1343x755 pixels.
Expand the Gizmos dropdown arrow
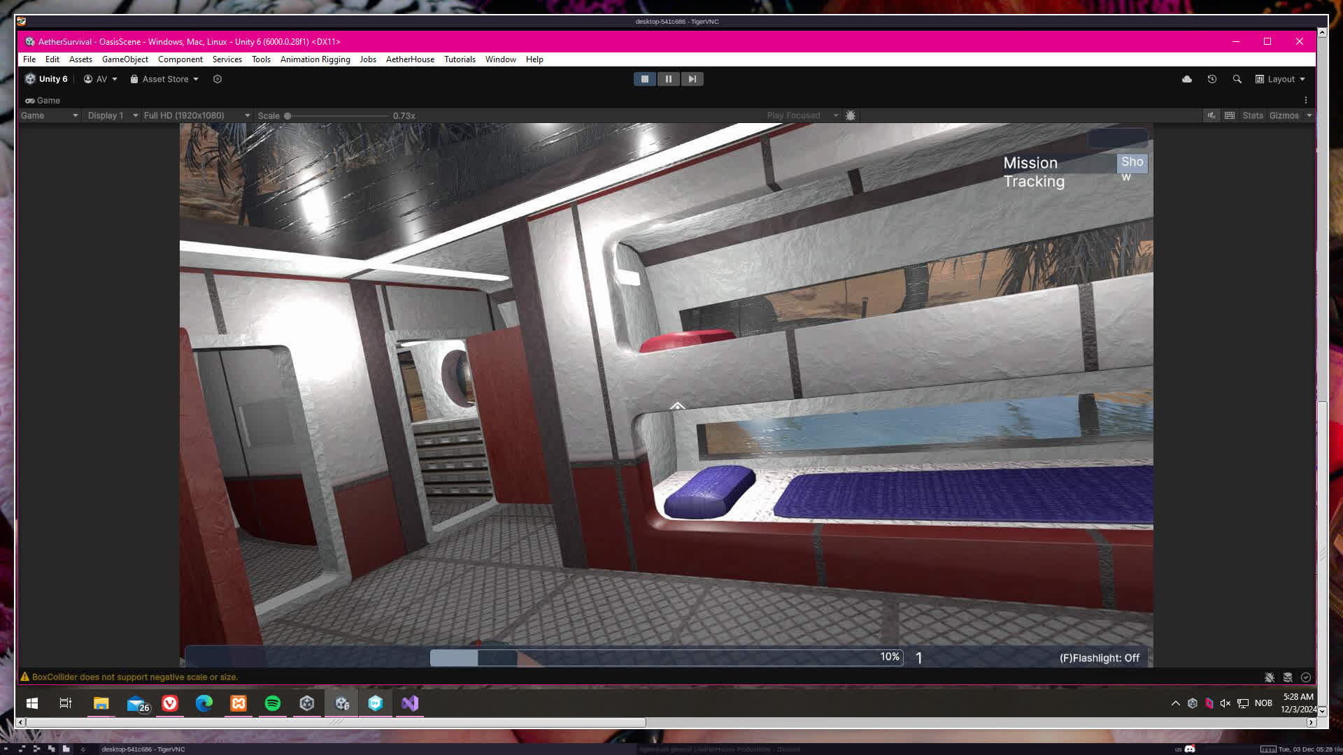(x=1309, y=115)
